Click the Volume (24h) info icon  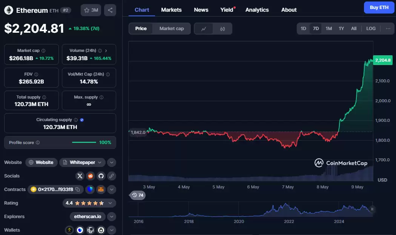(x=100, y=51)
